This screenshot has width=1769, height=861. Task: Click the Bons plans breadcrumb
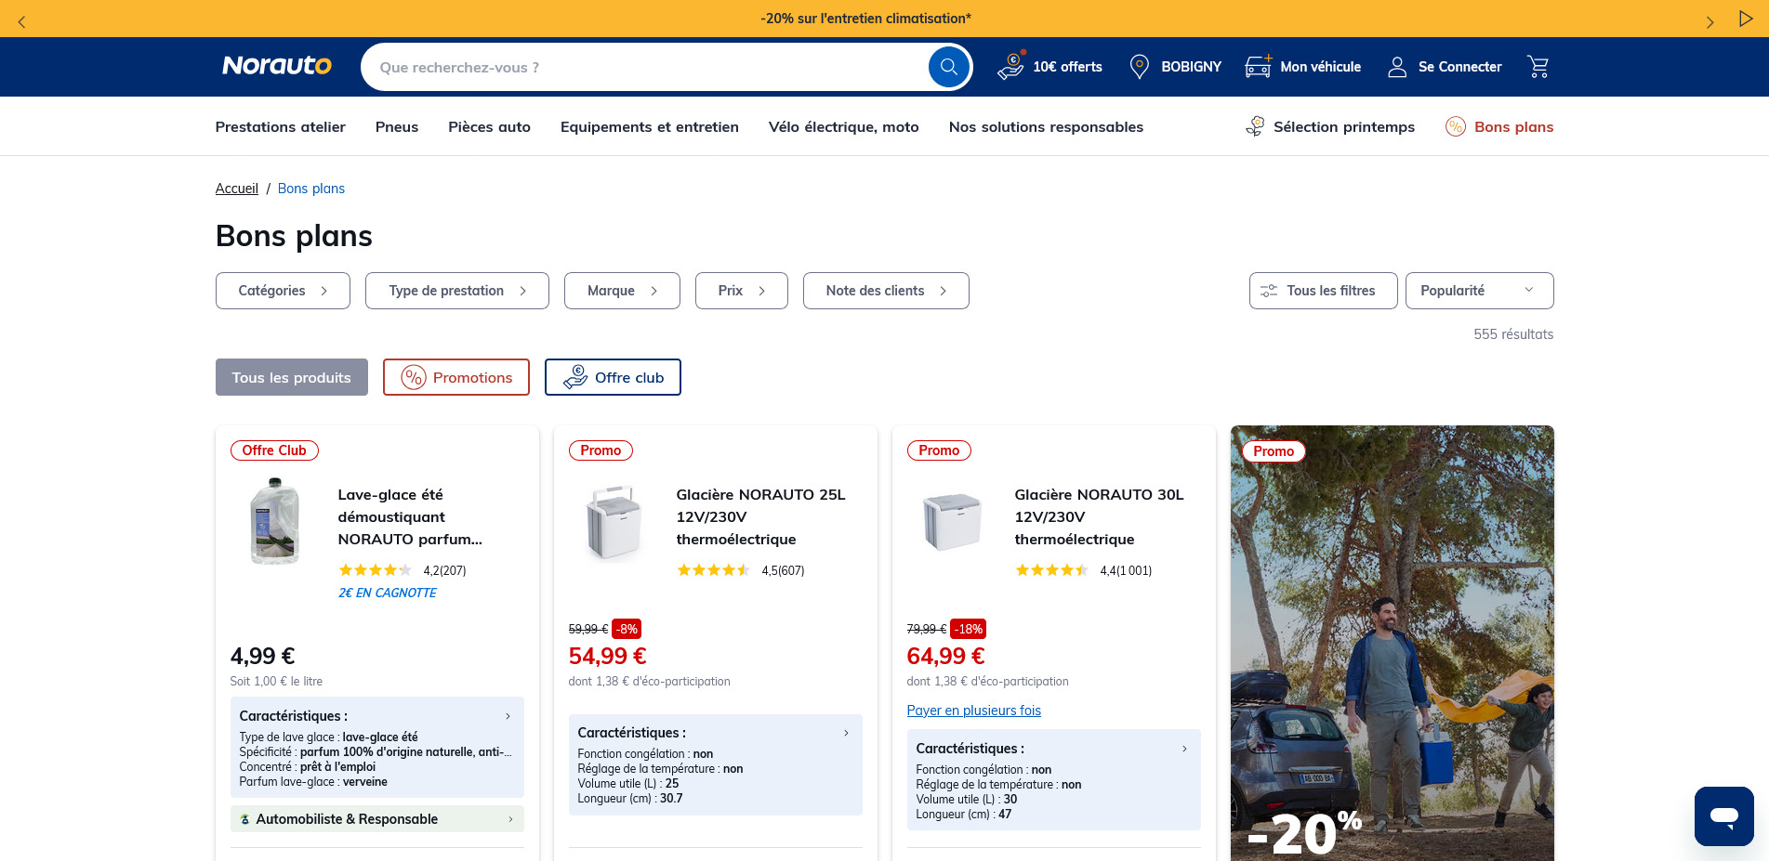click(311, 189)
